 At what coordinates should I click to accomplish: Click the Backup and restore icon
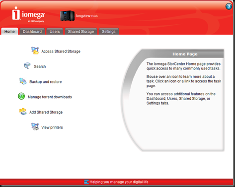click(23, 81)
